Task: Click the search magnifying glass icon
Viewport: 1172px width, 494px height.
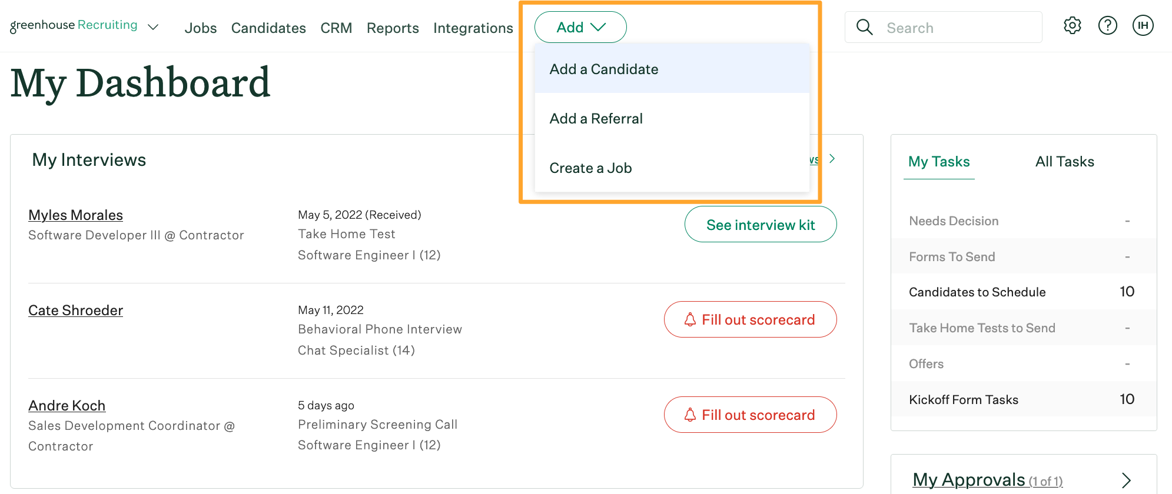Action: pyautogui.click(x=864, y=28)
